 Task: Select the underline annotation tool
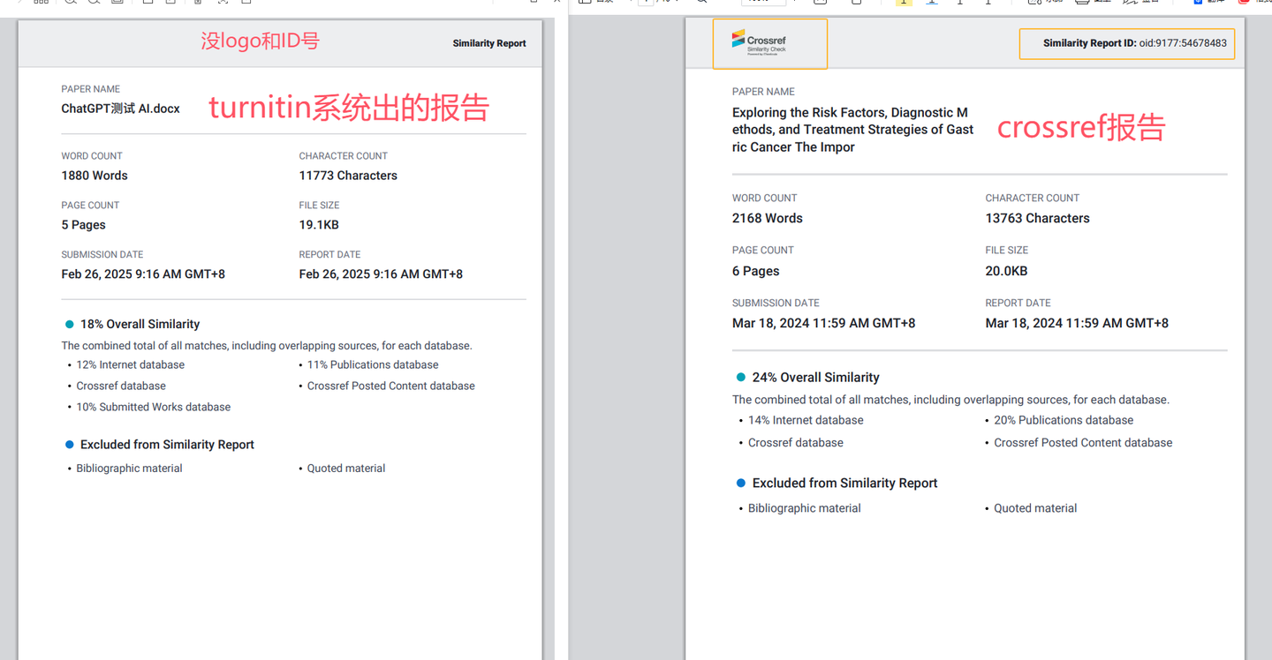[932, 4]
